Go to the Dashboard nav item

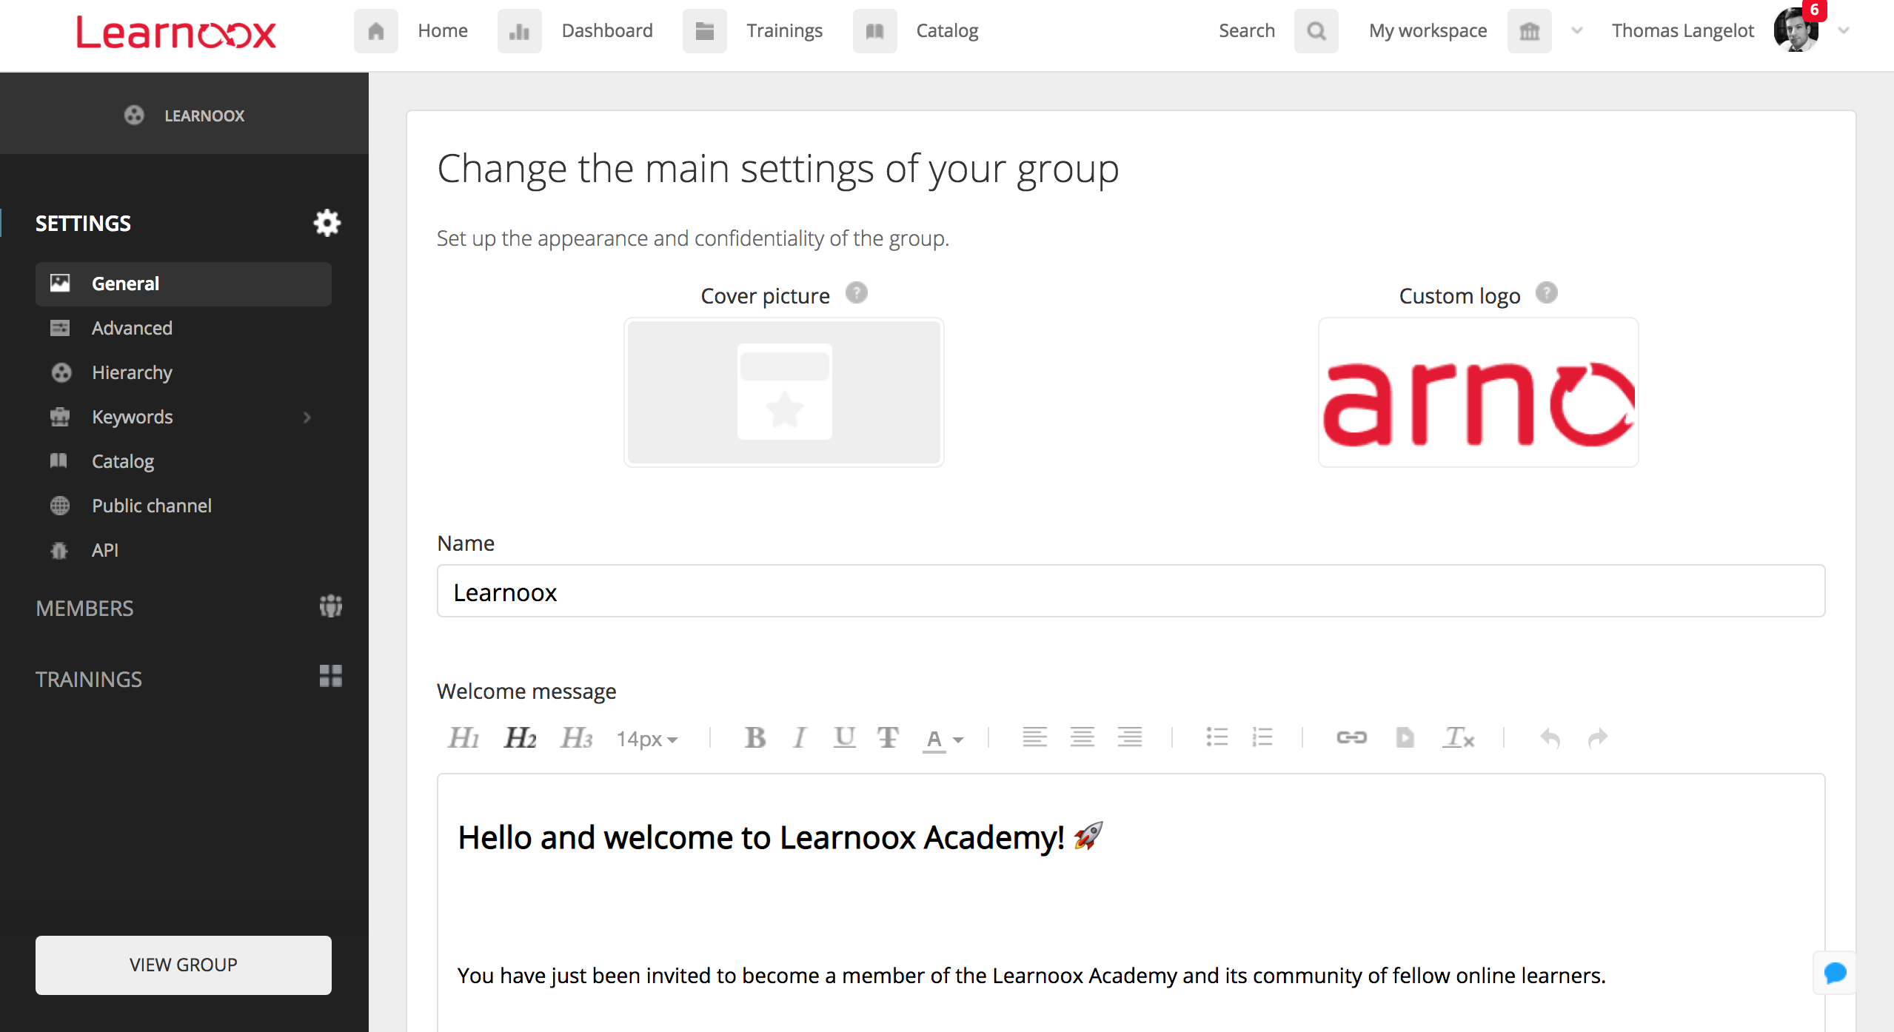606,30
